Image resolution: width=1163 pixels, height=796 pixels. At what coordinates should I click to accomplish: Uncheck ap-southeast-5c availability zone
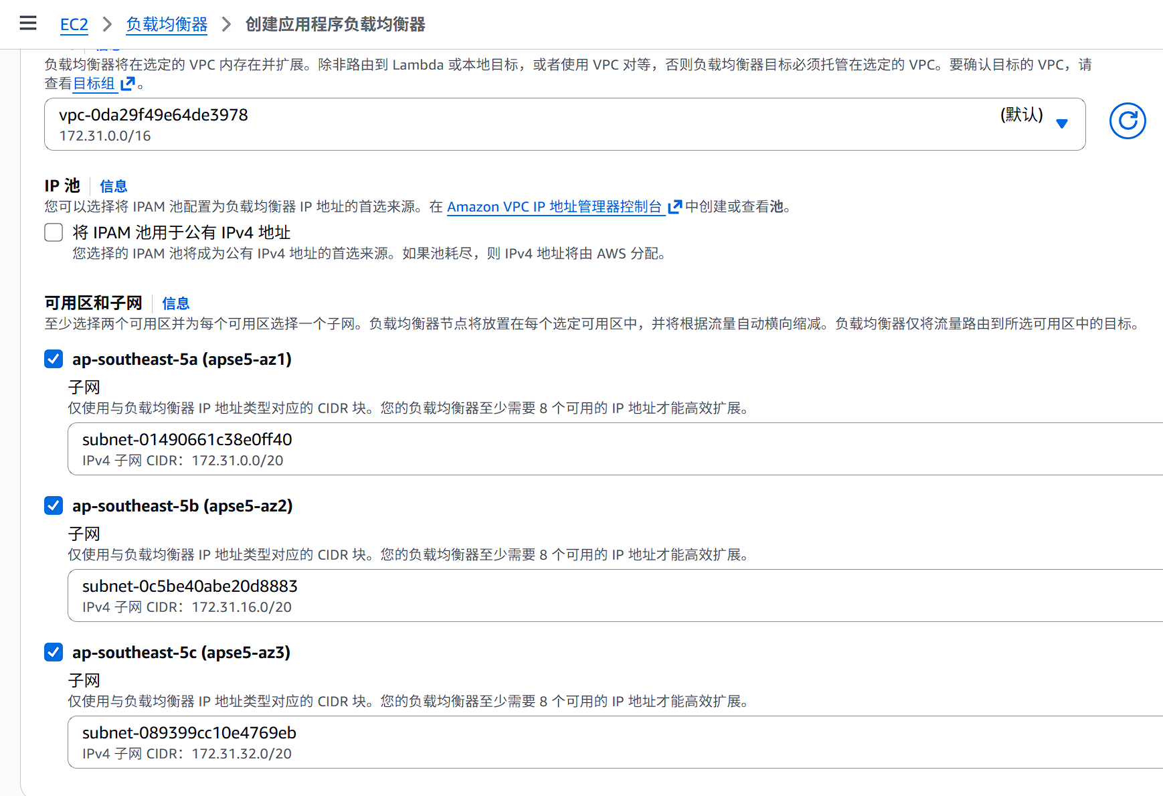tap(54, 653)
